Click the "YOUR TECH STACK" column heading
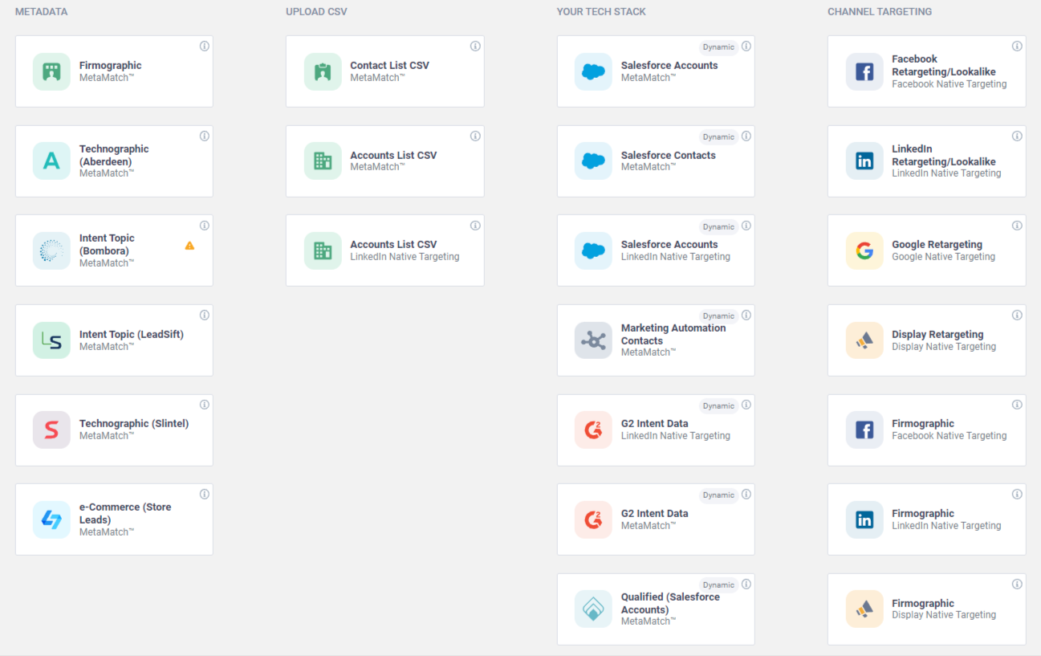The image size is (1041, 656). coord(601,12)
